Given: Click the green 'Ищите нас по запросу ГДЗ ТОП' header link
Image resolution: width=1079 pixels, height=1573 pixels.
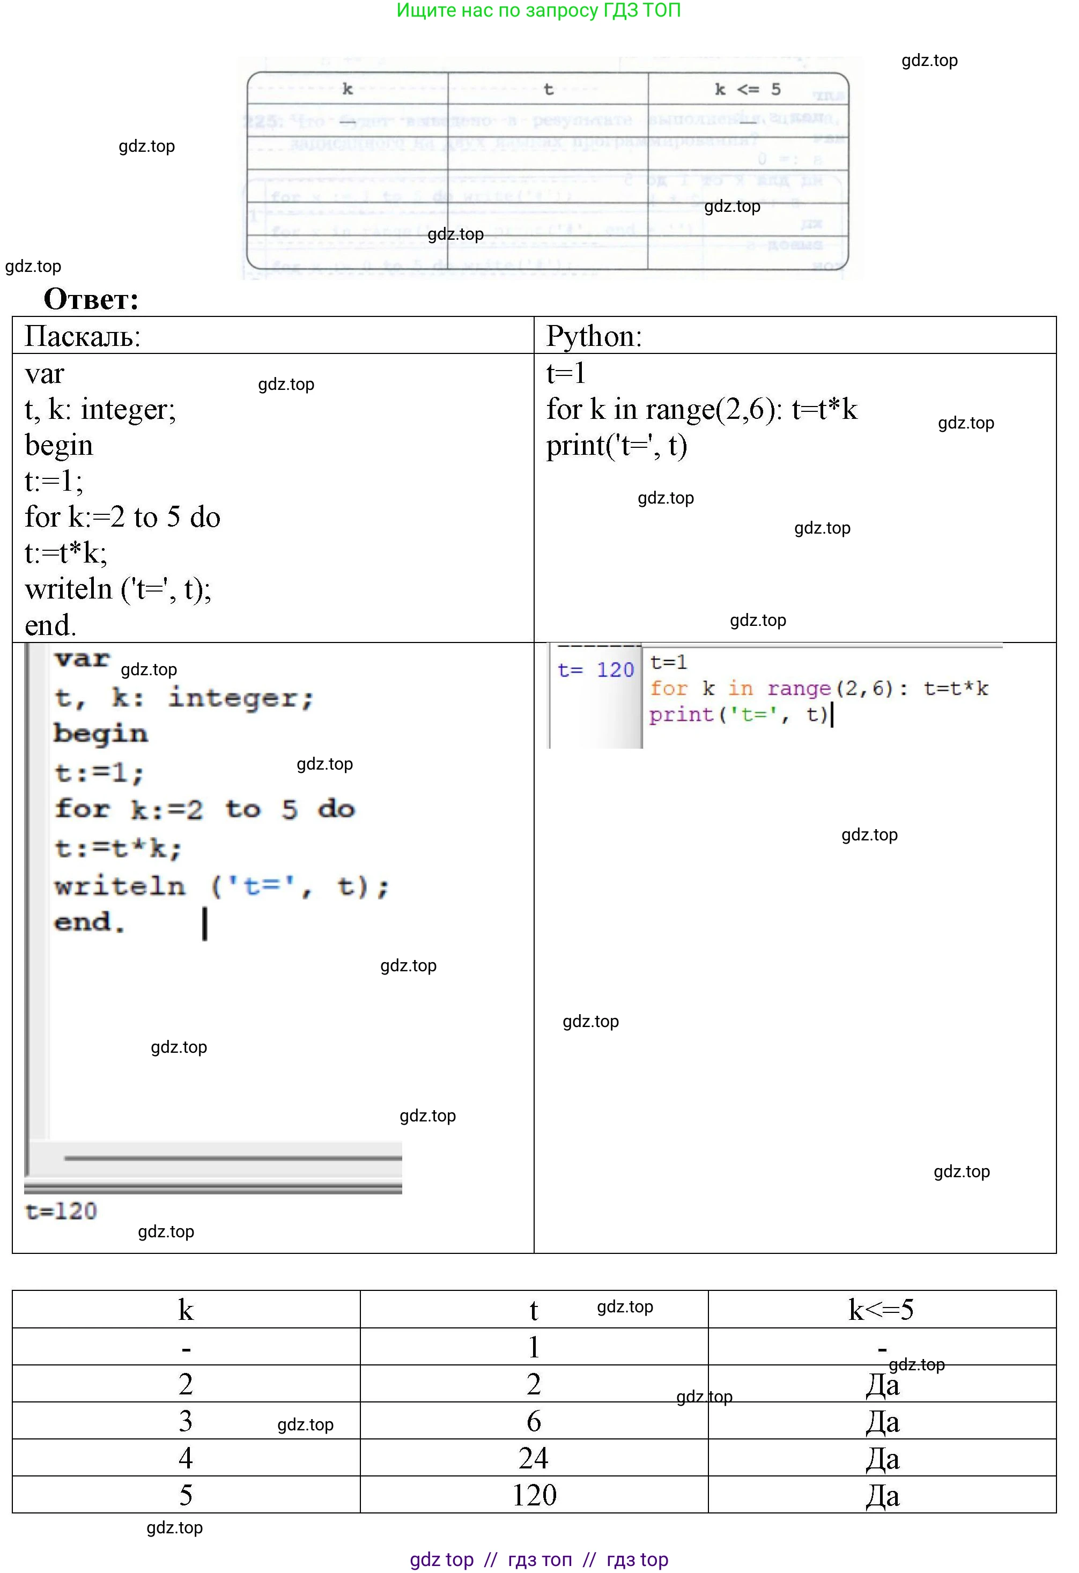Looking at the screenshot, I should click(538, 10).
